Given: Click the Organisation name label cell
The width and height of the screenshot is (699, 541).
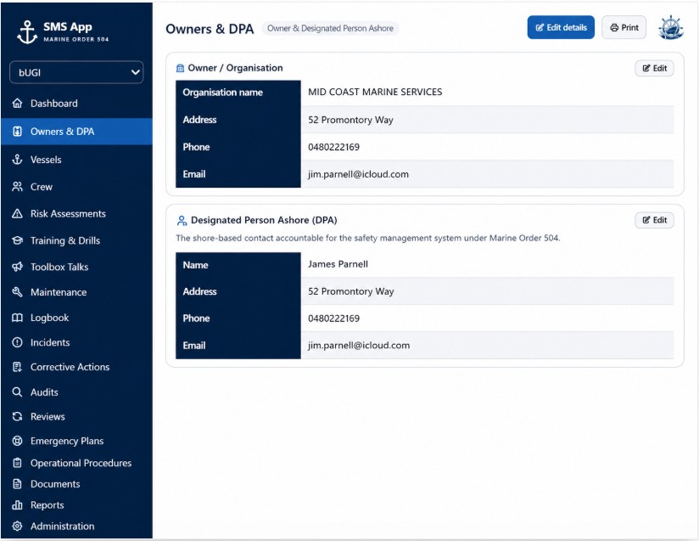Looking at the screenshot, I should tap(238, 93).
